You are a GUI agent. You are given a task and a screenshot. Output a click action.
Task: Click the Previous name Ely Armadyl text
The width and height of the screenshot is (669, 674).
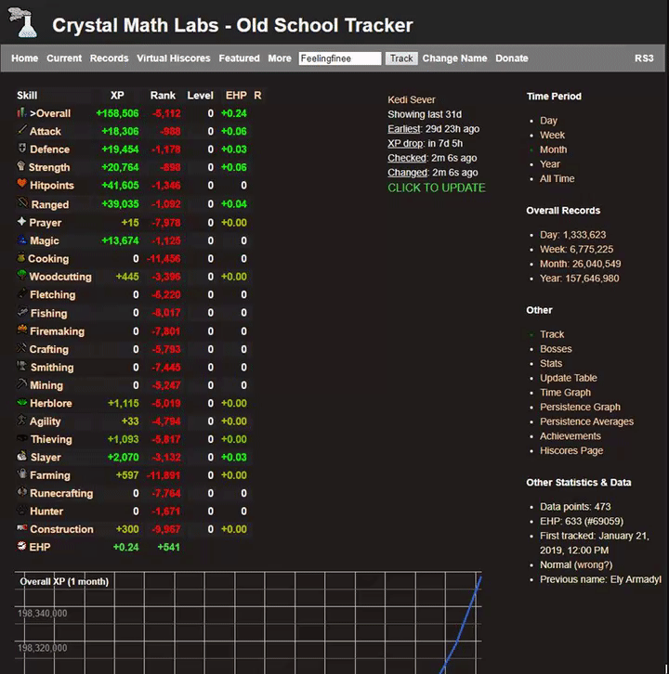pyautogui.click(x=600, y=580)
